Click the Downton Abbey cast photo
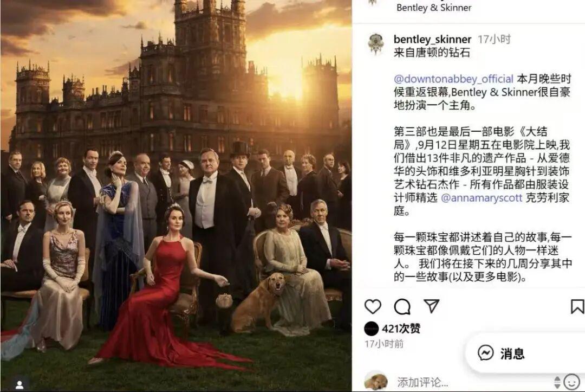 click(x=175, y=196)
